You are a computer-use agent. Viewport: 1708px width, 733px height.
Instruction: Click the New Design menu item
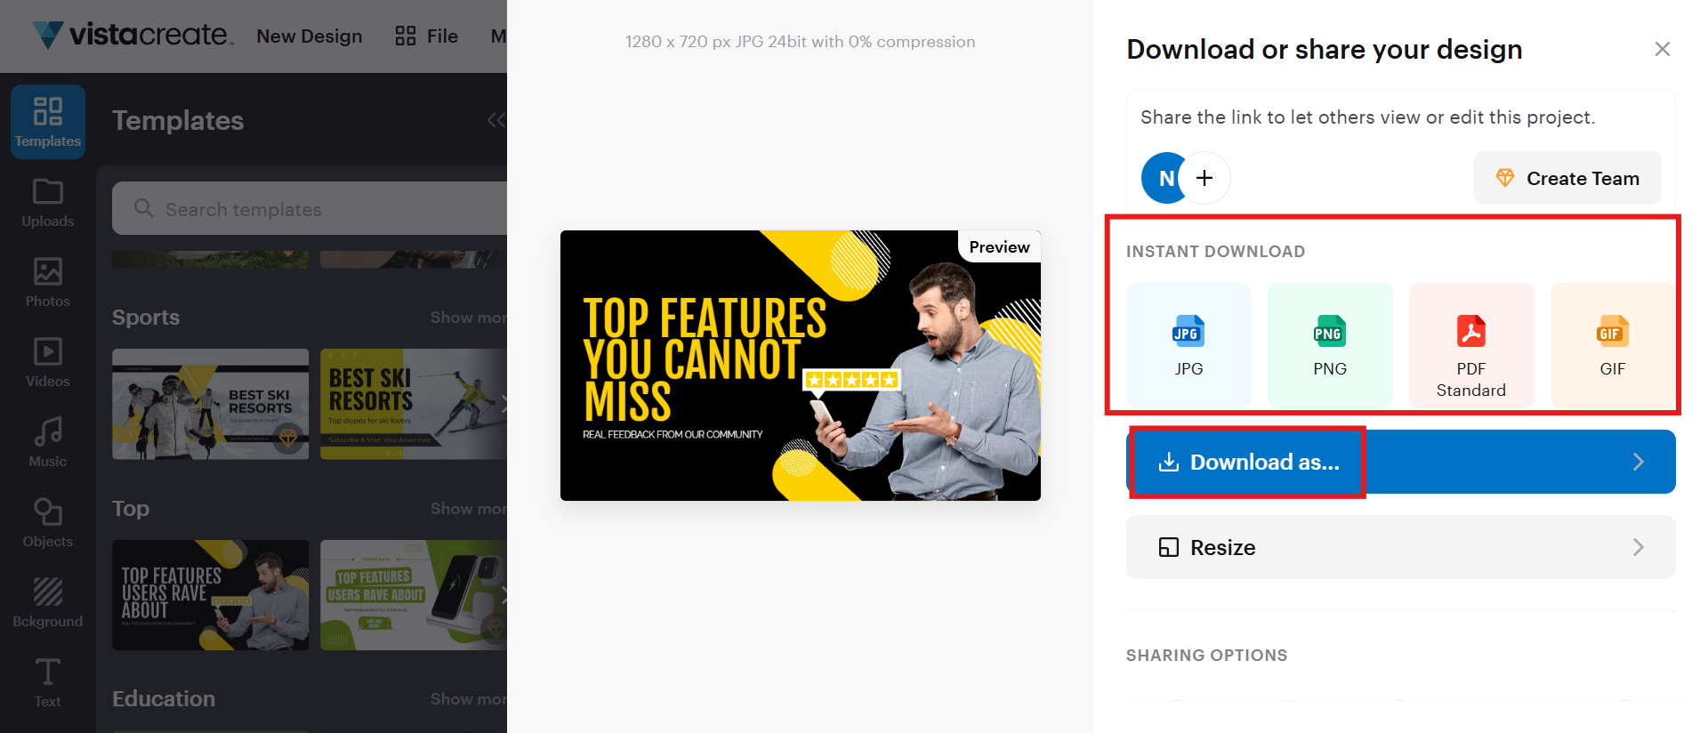pos(310,36)
